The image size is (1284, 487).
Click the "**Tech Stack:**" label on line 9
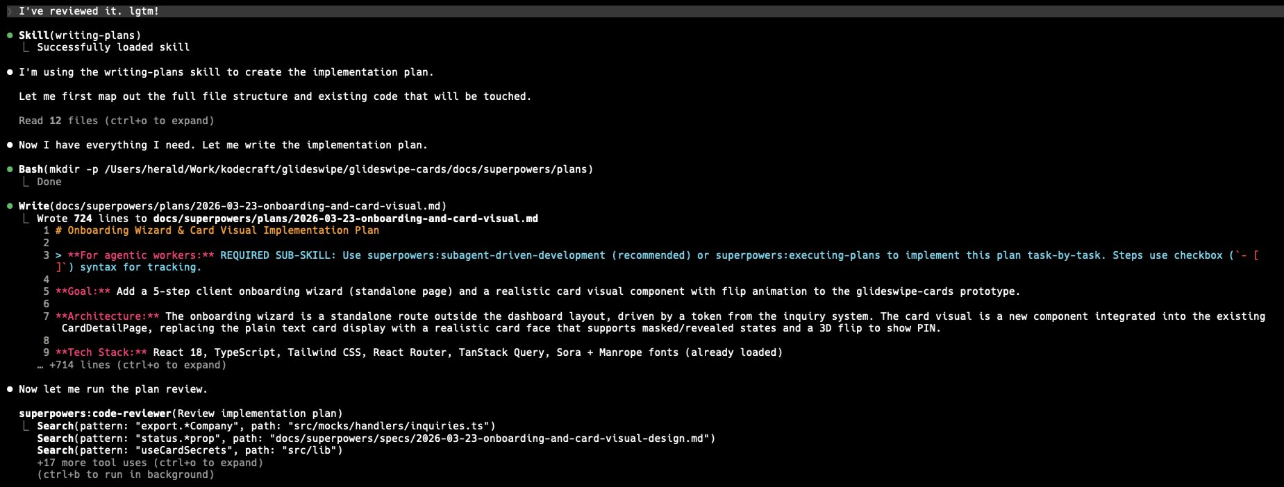pyautogui.click(x=101, y=352)
